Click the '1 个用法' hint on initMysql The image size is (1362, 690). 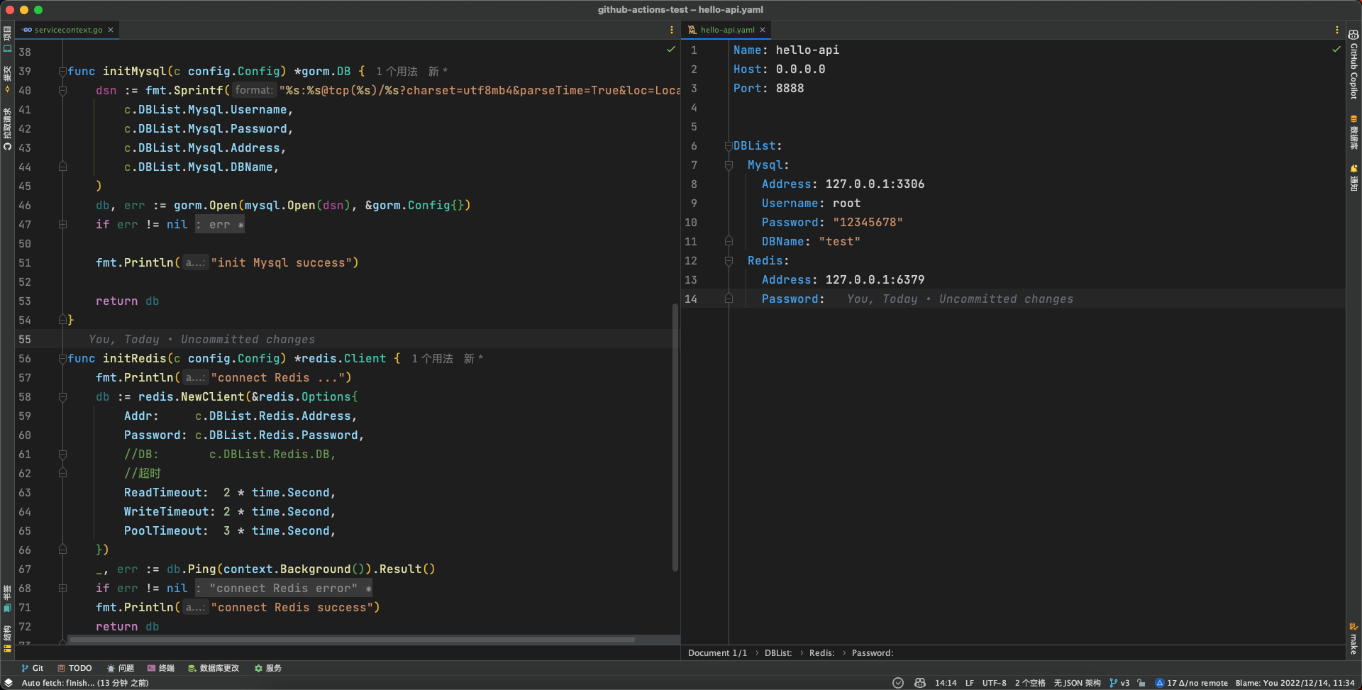397,72
